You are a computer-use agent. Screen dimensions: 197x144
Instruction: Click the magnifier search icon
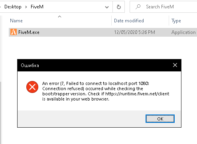tap(138, 7)
